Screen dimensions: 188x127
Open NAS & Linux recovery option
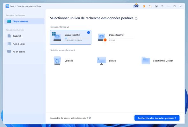click(x=25, y=44)
